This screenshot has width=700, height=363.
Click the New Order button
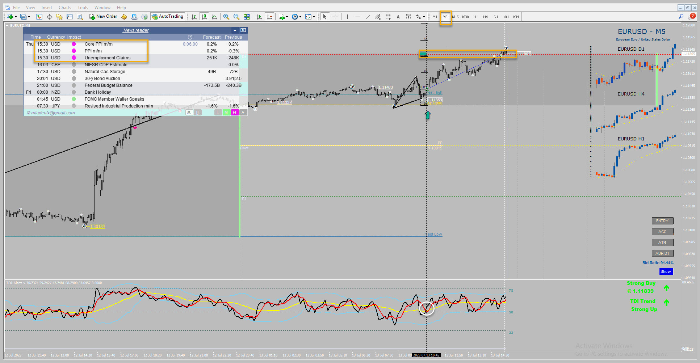pyautogui.click(x=103, y=16)
